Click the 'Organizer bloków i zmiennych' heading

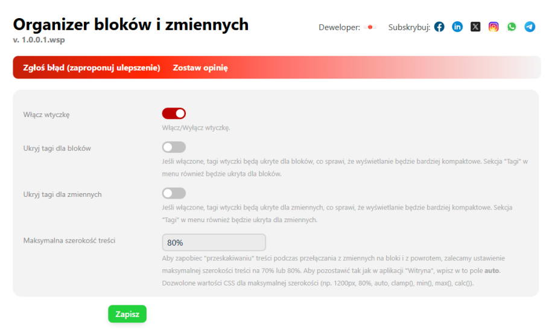click(x=130, y=24)
